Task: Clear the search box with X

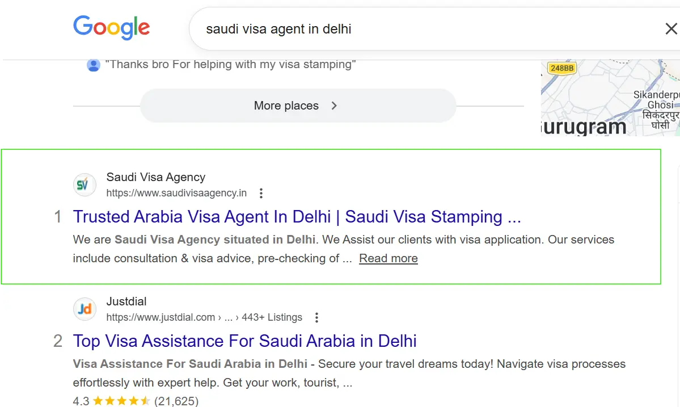Action: click(671, 29)
